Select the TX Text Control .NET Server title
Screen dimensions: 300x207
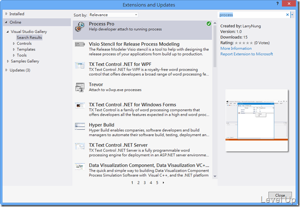coord(118,145)
